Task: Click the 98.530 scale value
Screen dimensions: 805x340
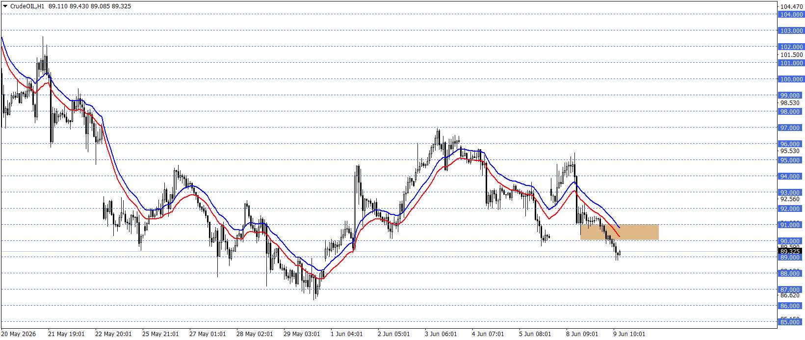Action: (790, 103)
